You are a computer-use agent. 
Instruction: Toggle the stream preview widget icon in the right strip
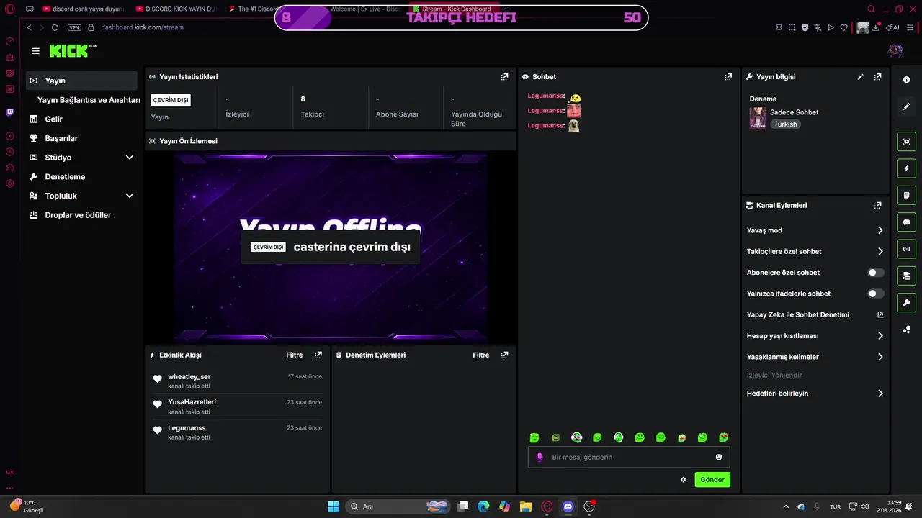click(907, 142)
